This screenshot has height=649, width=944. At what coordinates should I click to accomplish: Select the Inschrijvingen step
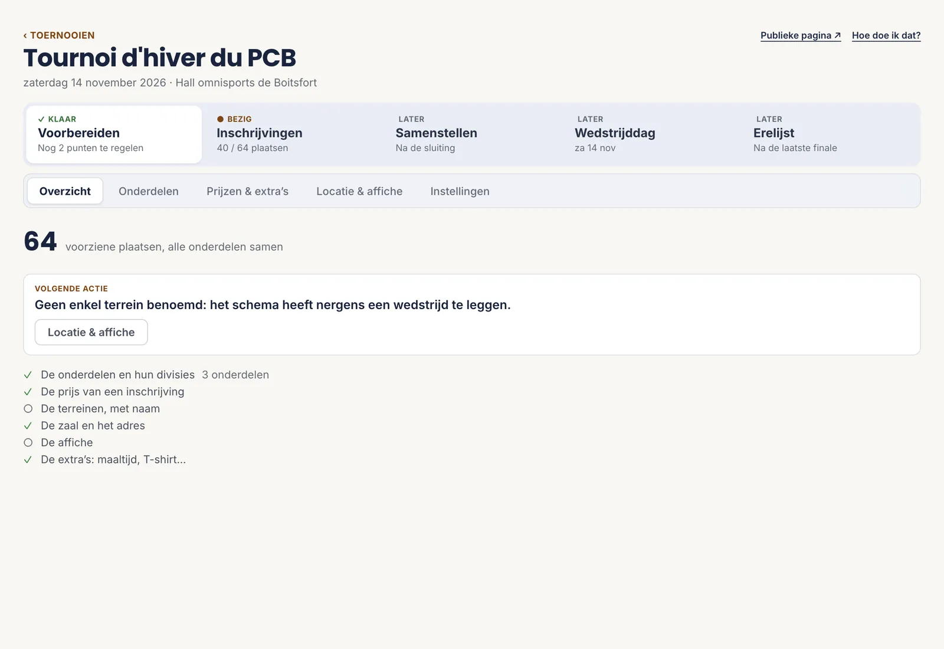point(293,135)
